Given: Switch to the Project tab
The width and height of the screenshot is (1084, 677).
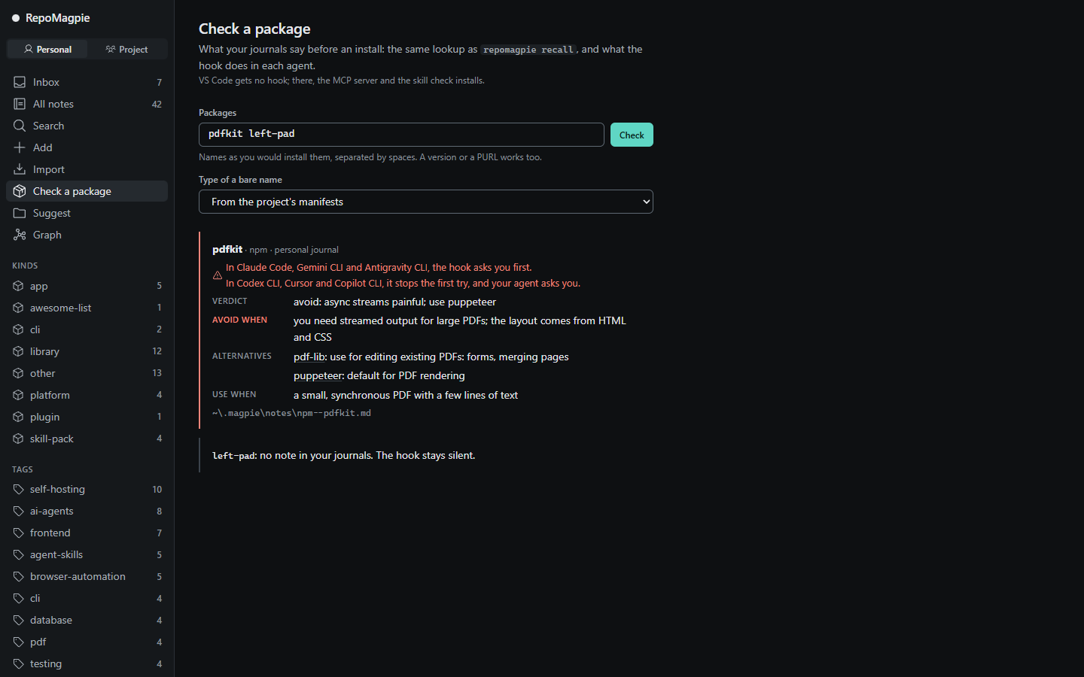Looking at the screenshot, I should click(126, 49).
